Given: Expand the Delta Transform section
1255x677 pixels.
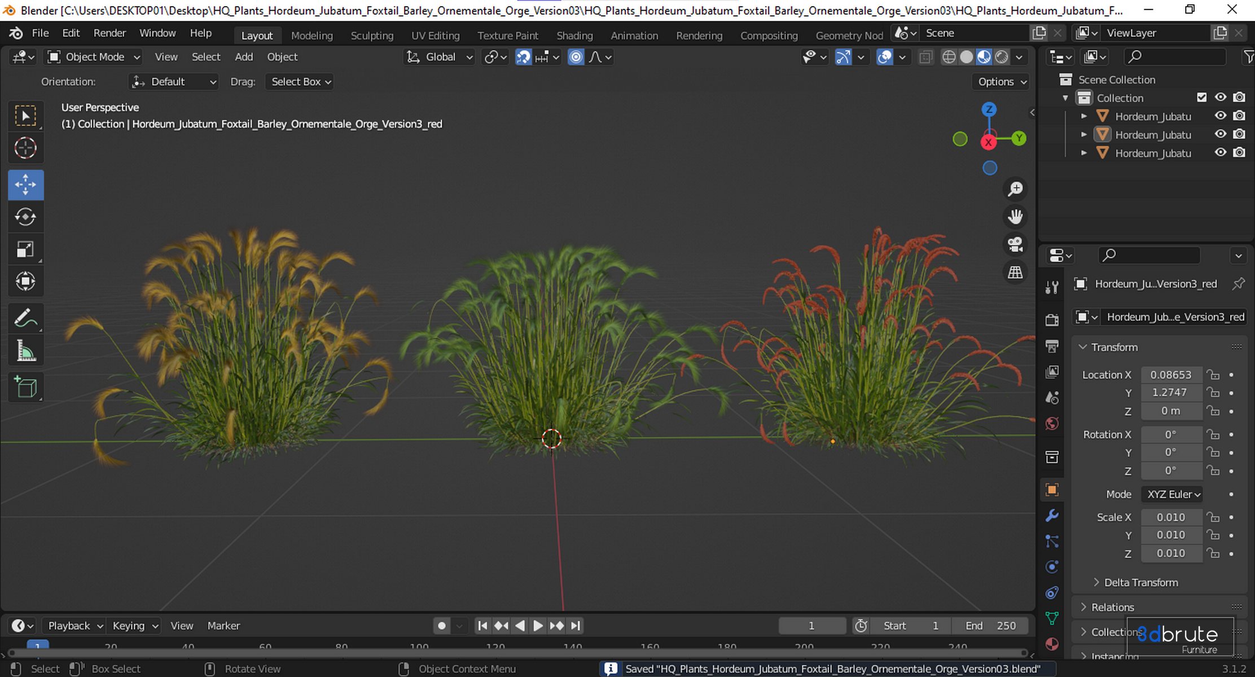Looking at the screenshot, I should pyautogui.click(x=1140, y=582).
